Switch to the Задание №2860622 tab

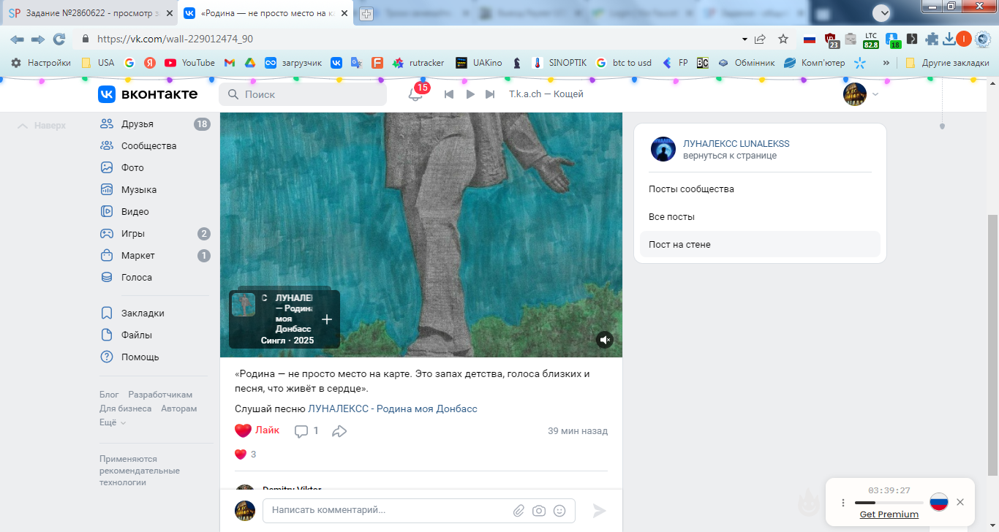(88, 13)
